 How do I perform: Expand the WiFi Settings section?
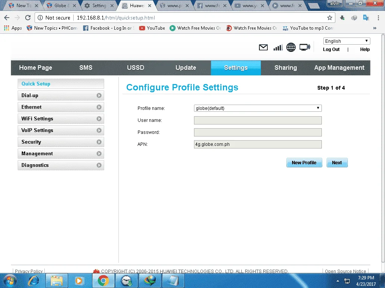(x=61, y=119)
